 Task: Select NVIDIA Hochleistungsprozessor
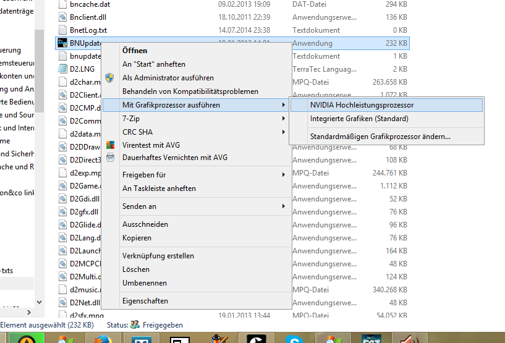click(x=386, y=105)
